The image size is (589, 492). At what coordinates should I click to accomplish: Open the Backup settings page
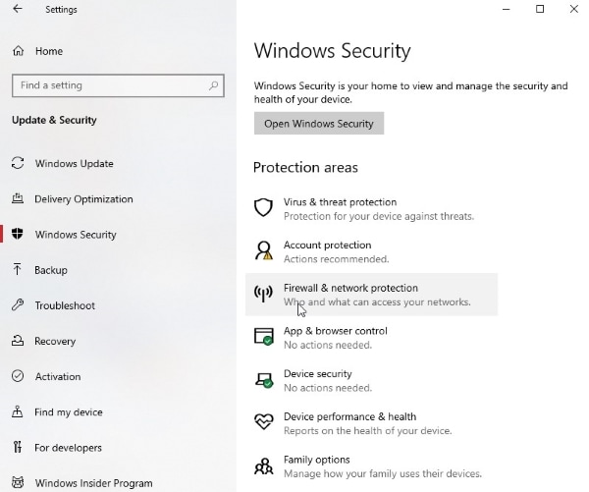click(51, 270)
